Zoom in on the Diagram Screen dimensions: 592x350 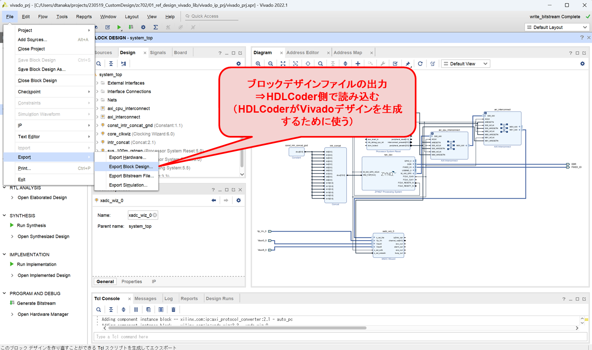(x=258, y=64)
